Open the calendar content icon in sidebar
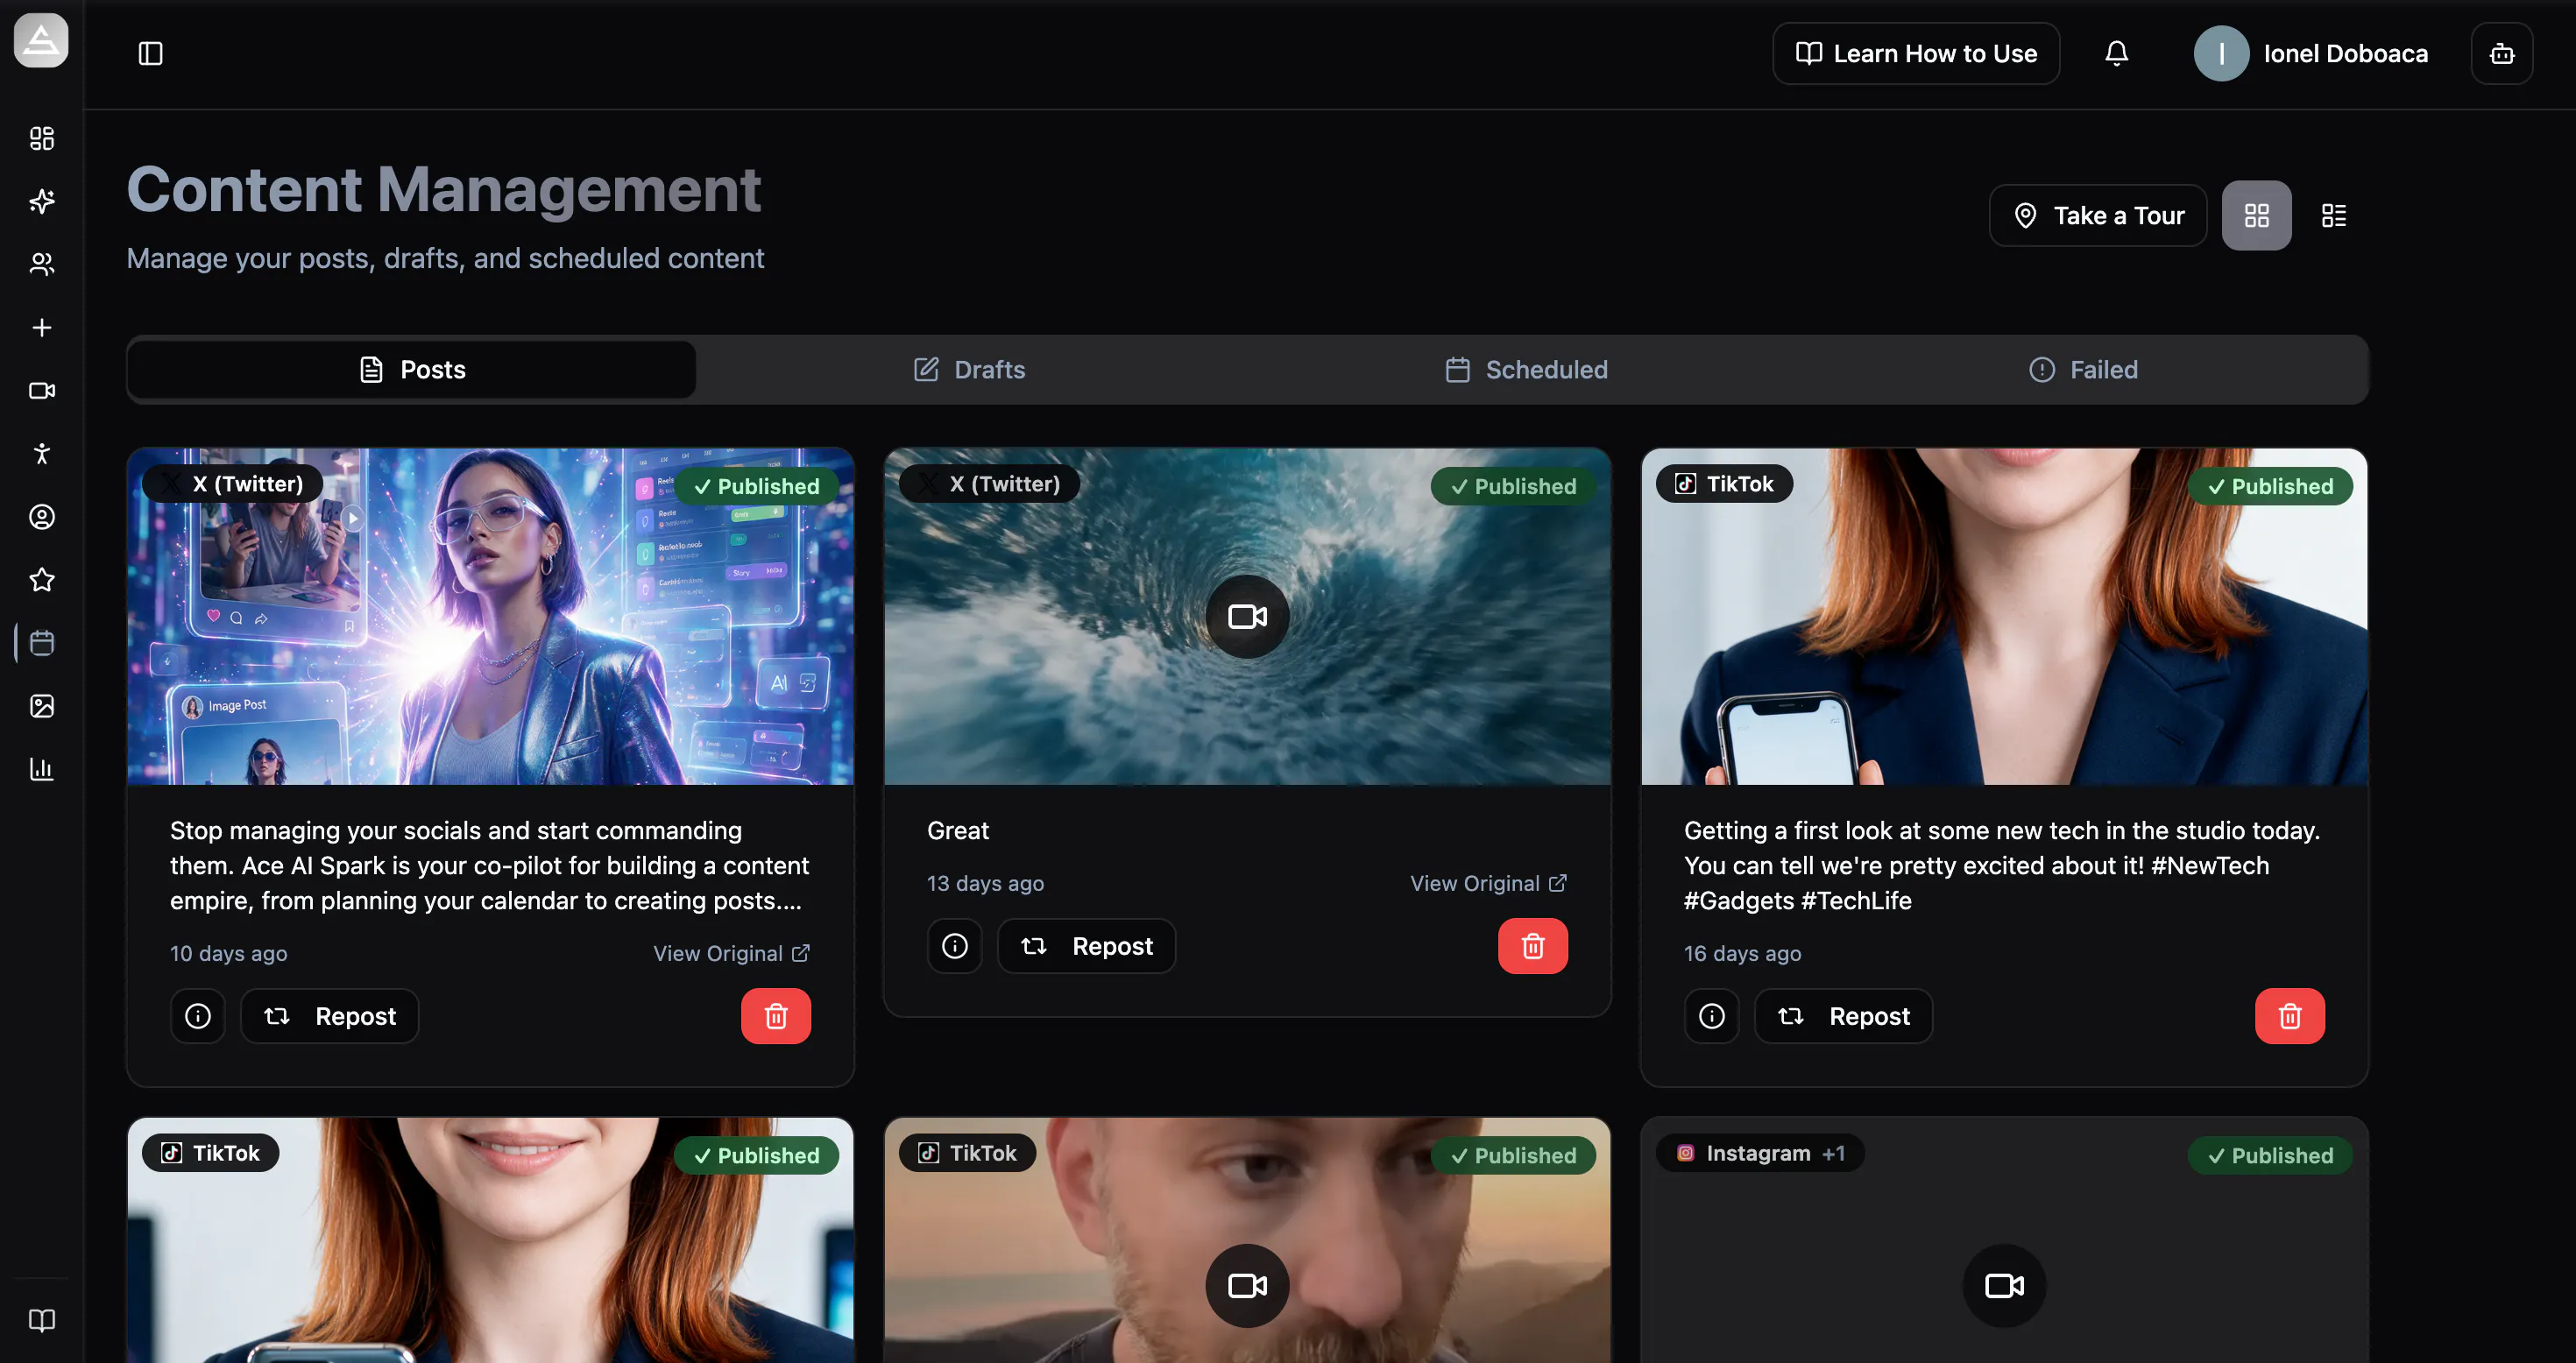Image resolution: width=2576 pixels, height=1363 pixels. 42,642
